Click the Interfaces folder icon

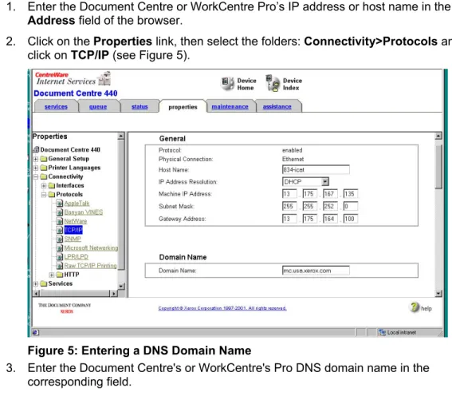(52, 185)
